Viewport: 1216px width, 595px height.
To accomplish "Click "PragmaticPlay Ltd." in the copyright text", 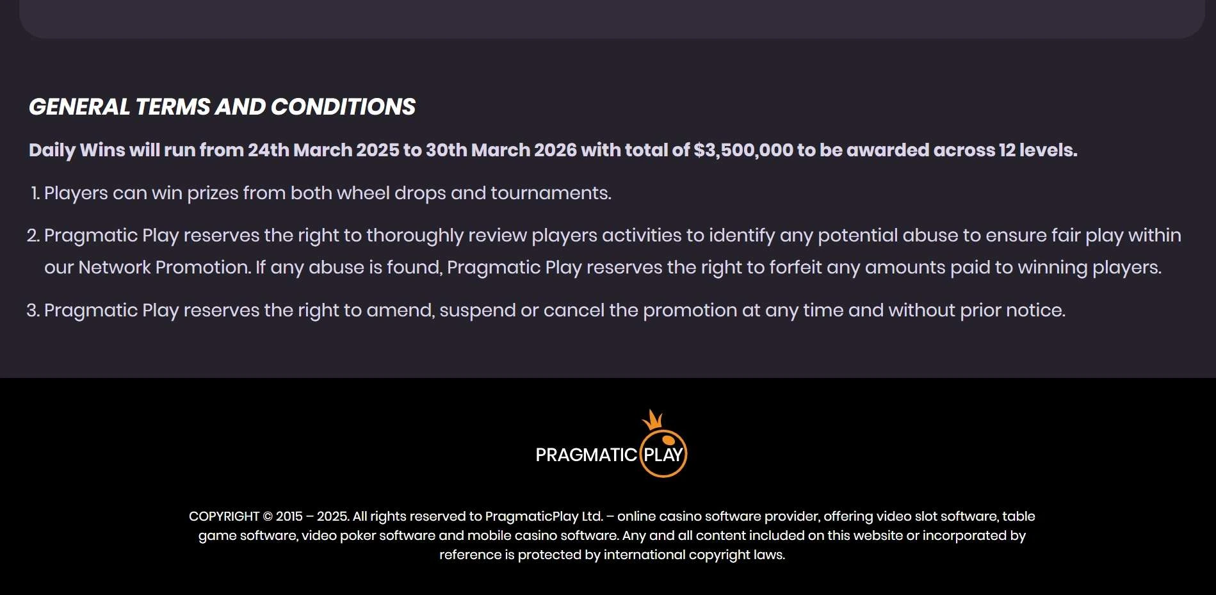I will pyautogui.click(x=544, y=516).
